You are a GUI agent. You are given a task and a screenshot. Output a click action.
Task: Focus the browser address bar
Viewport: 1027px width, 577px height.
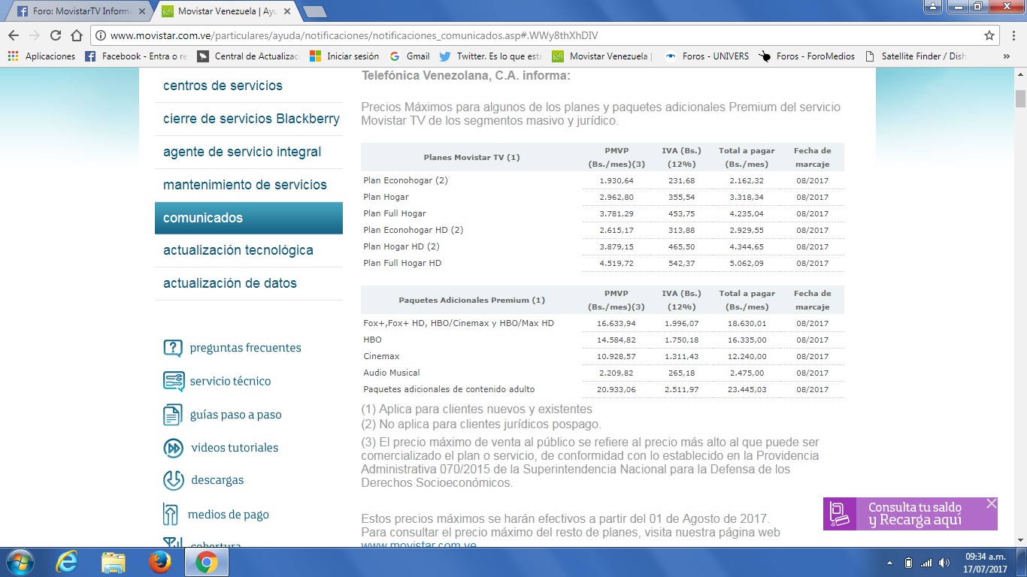(x=526, y=35)
